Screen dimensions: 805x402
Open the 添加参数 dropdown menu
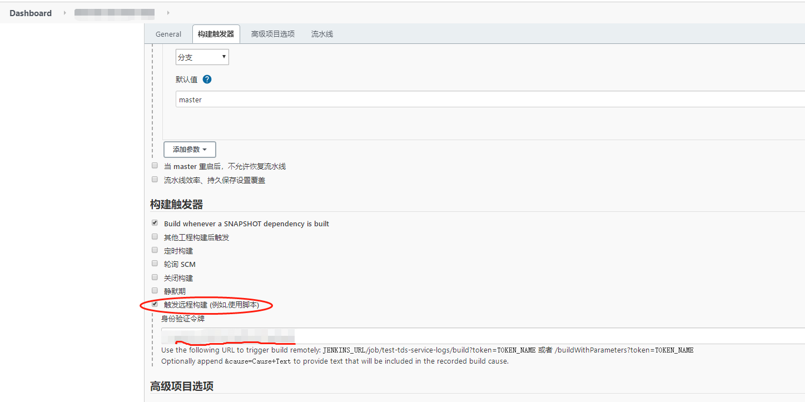coord(190,149)
